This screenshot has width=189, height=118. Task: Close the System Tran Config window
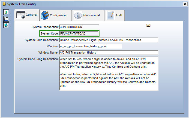pyautogui.click(x=185, y=4)
